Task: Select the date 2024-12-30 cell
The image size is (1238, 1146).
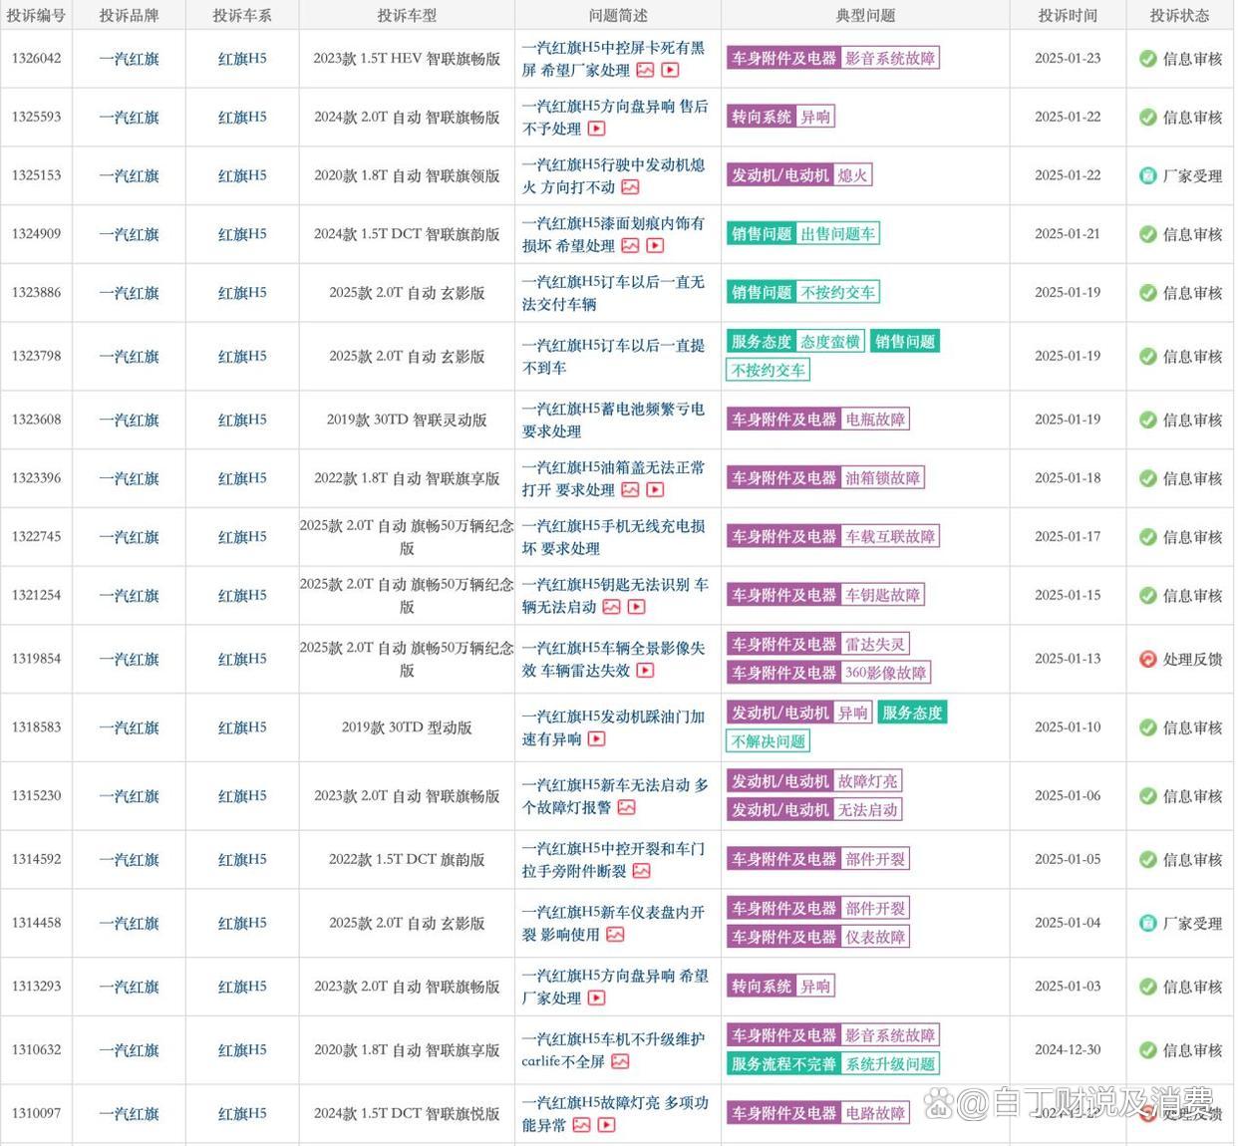Action: pos(1068,1050)
